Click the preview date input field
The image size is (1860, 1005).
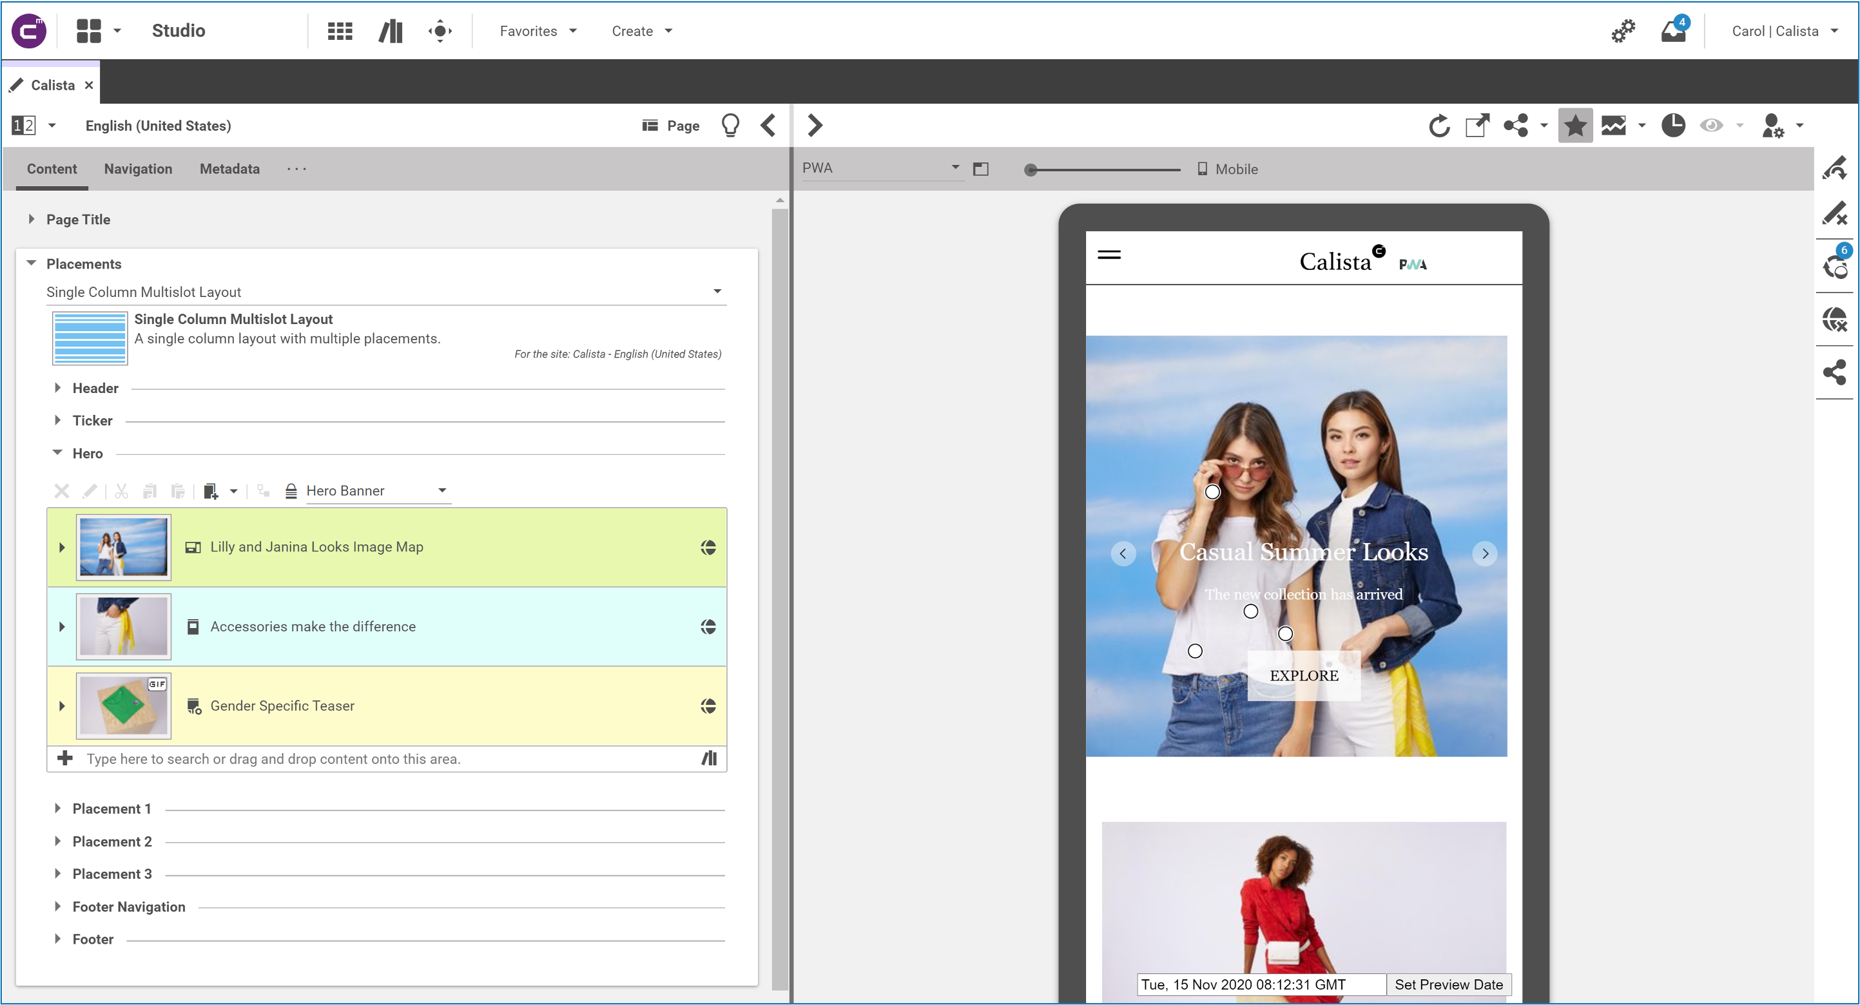point(1261,985)
